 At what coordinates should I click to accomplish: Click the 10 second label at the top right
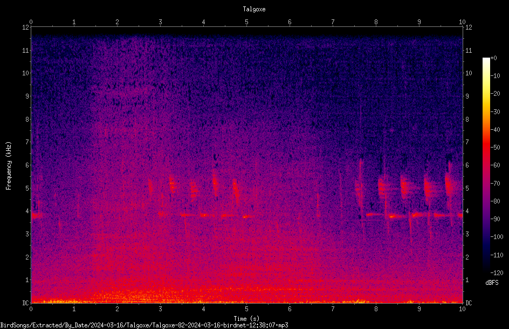[x=462, y=22]
